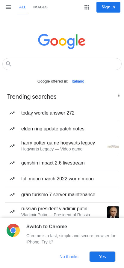The height and width of the screenshot is (268, 124).
Task: Click the magnifying glass search icon
Action: click(x=9, y=64)
